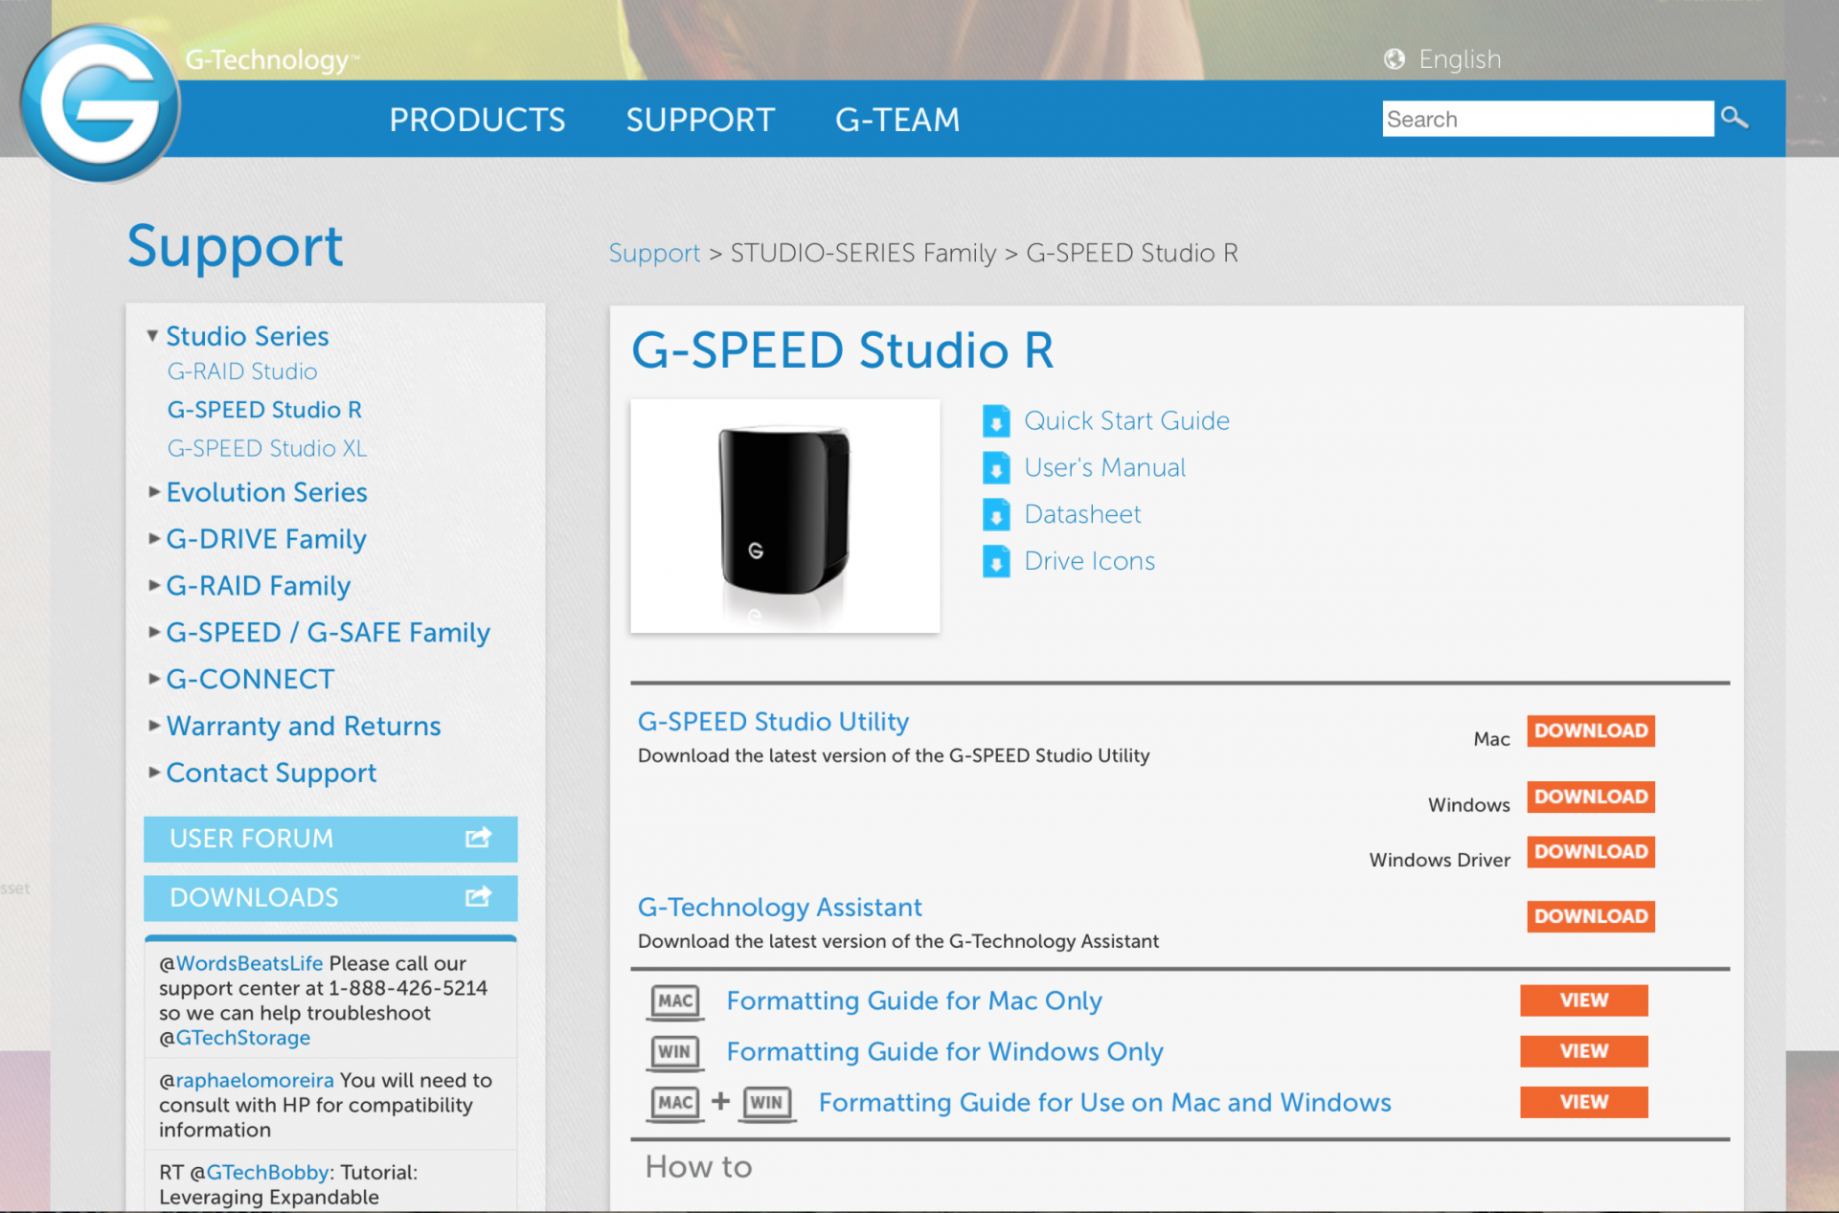Expand the G-RAID Family section
The height and width of the screenshot is (1213, 1839).
coord(153,586)
